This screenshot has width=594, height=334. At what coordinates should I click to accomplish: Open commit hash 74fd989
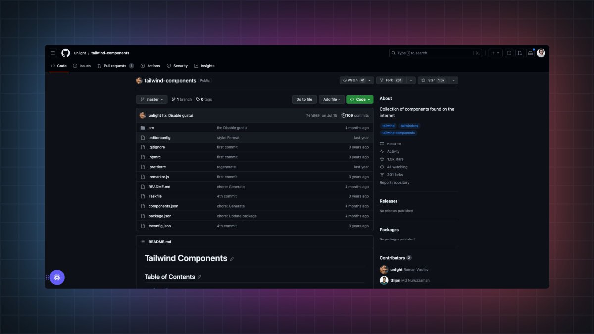pos(313,115)
